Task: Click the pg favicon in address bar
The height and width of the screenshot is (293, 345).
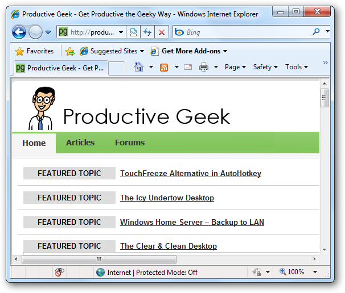Action: (63, 32)
